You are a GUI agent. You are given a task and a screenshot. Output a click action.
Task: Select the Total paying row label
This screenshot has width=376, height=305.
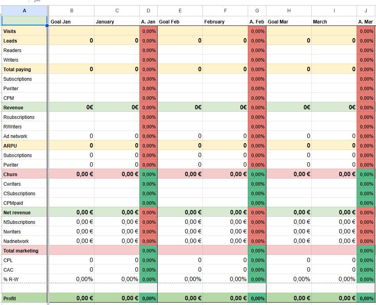click(24, 69)
